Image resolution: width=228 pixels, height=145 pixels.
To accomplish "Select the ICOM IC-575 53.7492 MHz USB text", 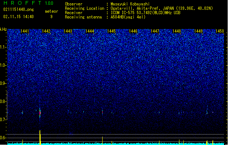I will [x=145, y=13].
